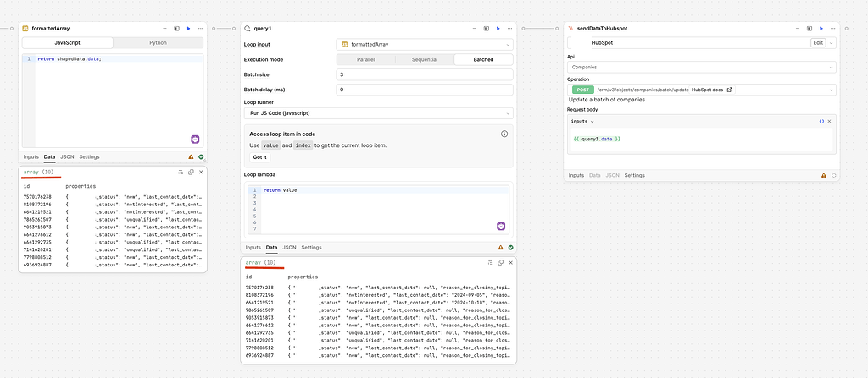Click the purple AI assistant icon in formattedArray editor

[x=195, y=140]
